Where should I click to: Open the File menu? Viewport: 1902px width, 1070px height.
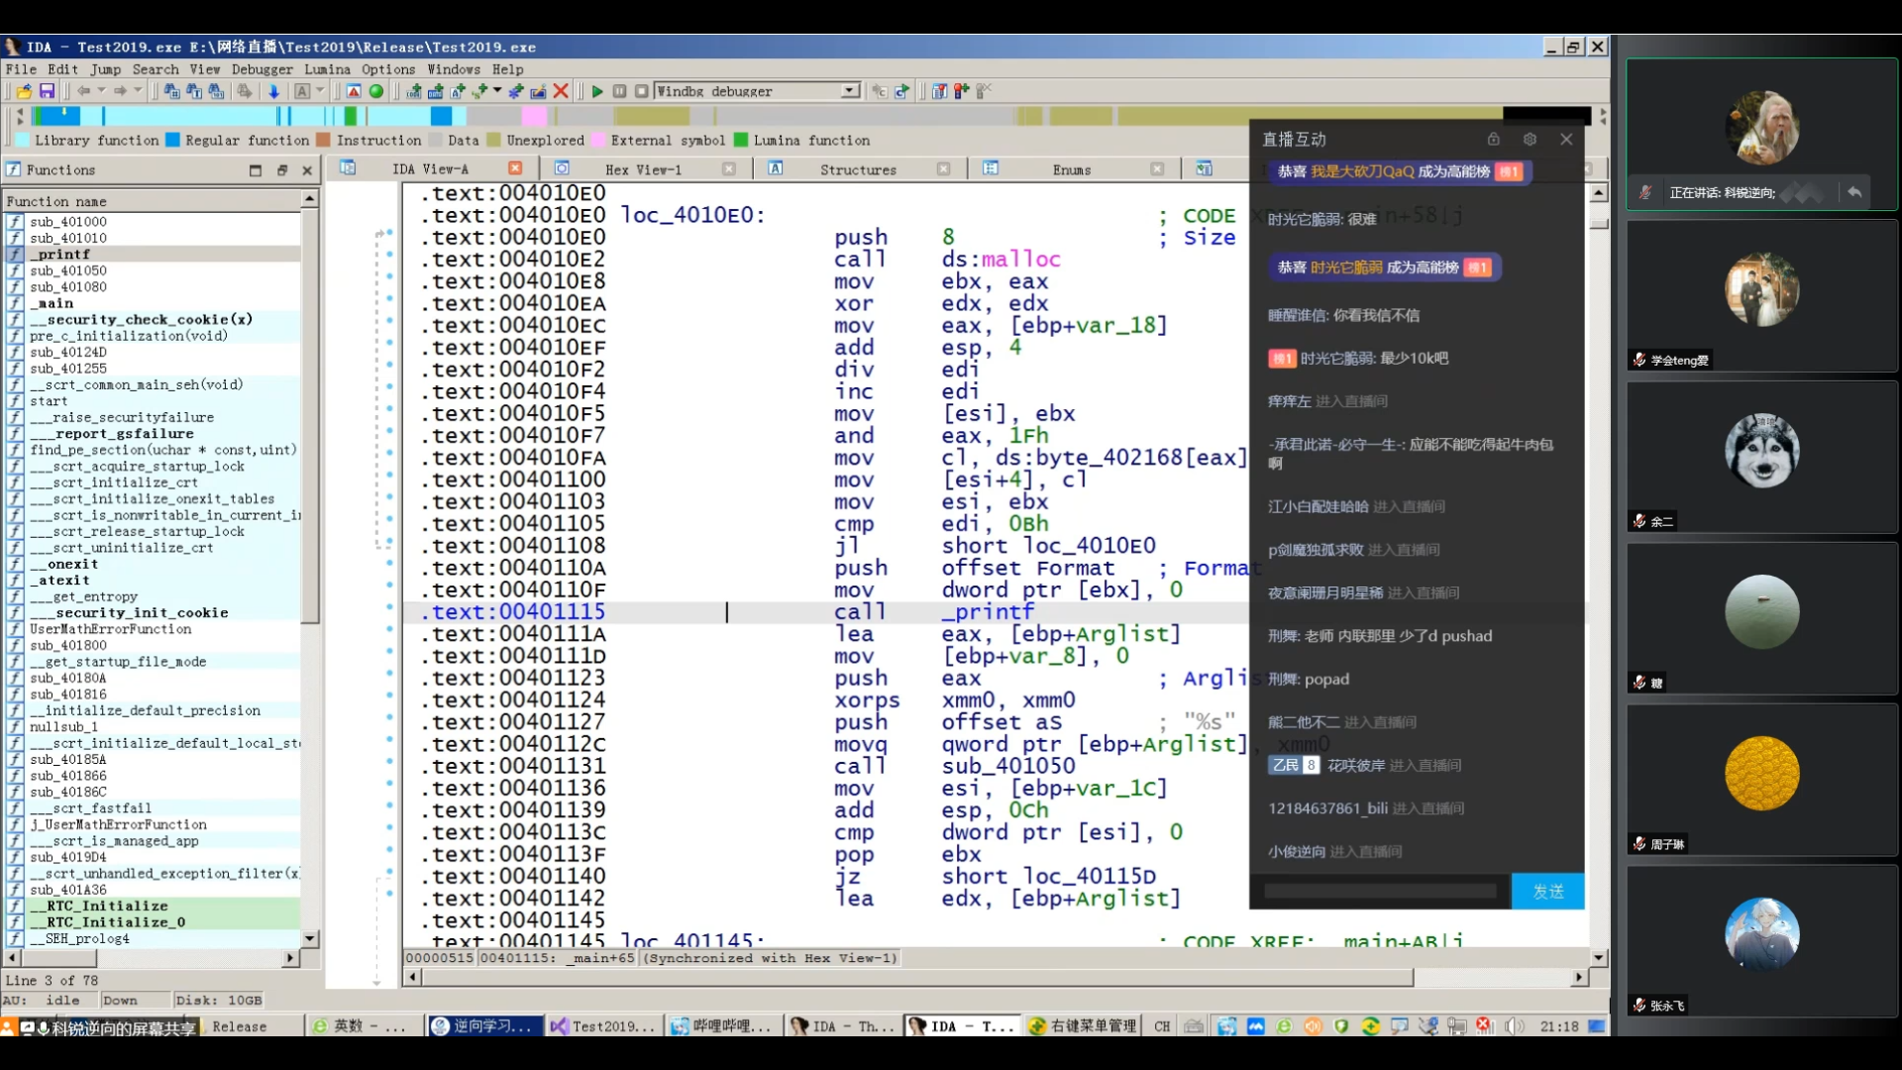coord(21,69)
